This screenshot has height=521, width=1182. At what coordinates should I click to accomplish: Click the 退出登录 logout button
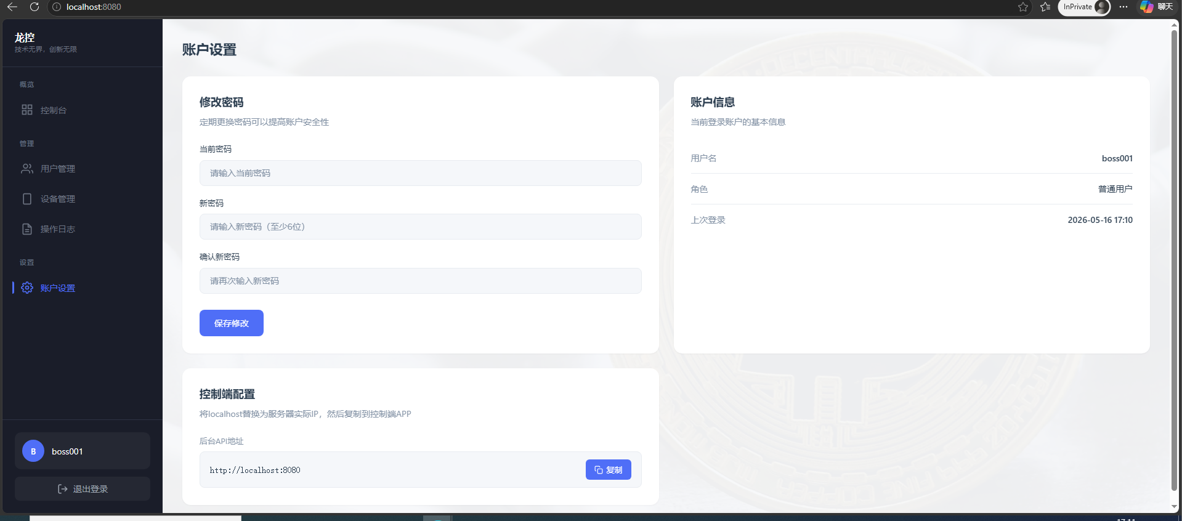pyautogui.click(x=83, y=489)
